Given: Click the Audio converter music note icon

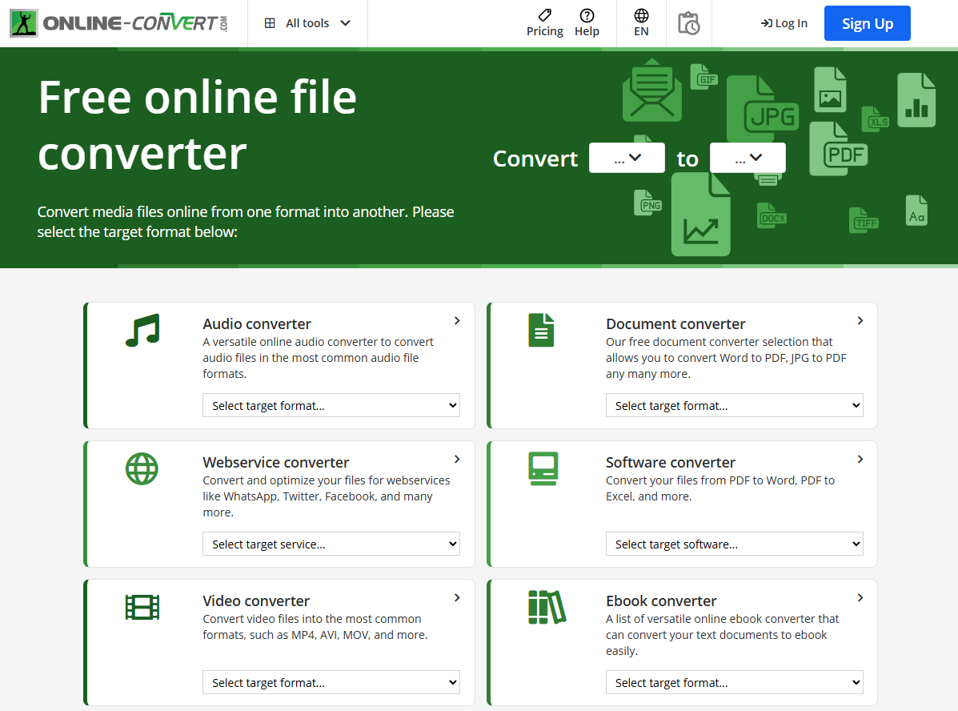Looking at the screenshot, I should coord(142,330).
